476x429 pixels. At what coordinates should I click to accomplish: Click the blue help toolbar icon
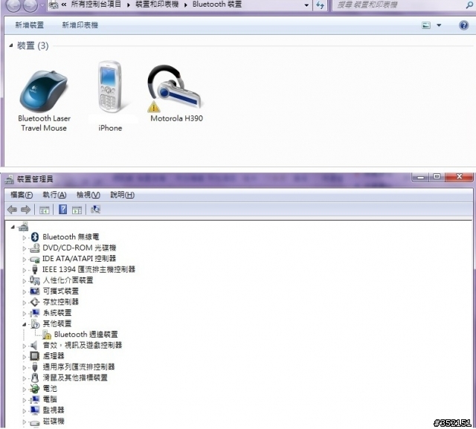click(x=62, y=210)
